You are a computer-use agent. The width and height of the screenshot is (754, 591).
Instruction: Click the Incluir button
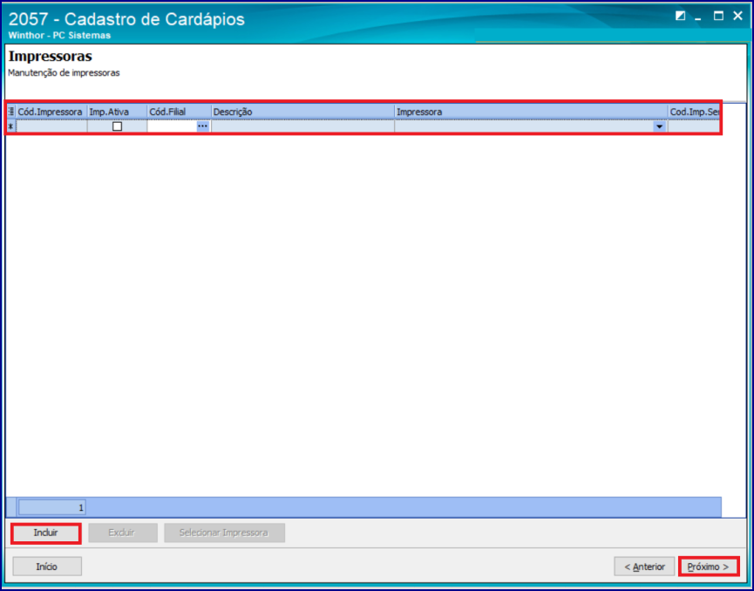pyautogui.click(x=46, y=533)
